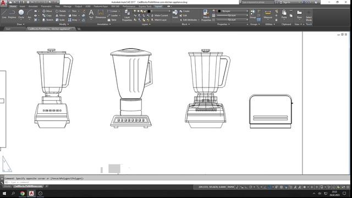Switch to the CadBlocks layout tab at bottom
352x198 pixels.
point(28,186)
